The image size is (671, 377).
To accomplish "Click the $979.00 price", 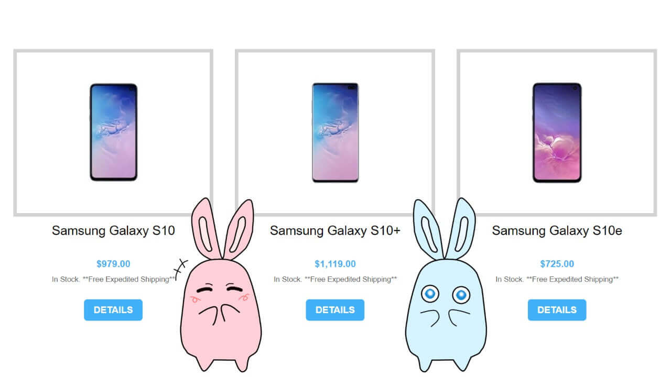I will point(113,264).
